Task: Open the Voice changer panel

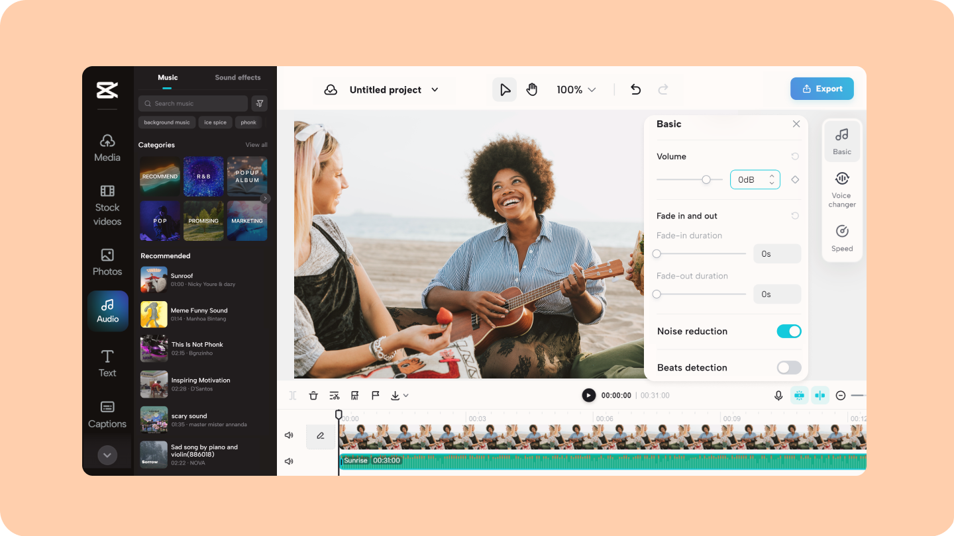Action: point(842,189)
